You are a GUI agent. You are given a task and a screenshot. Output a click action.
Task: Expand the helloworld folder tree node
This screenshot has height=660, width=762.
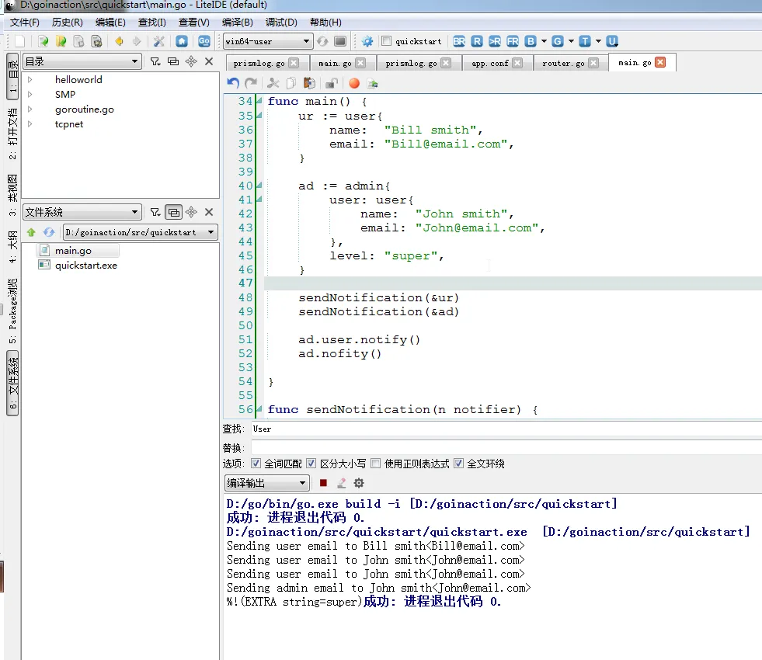coord(30,80)
